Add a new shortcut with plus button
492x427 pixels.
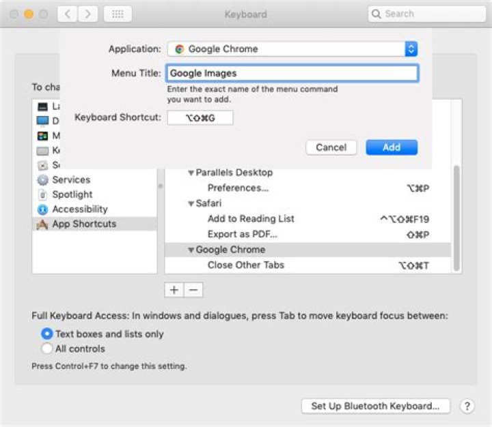coord(174,290)
